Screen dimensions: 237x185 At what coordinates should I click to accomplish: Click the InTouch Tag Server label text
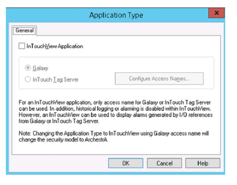tap(56, 79)
